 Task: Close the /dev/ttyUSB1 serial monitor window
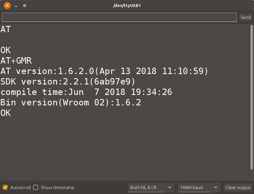click(x=7, y=6)
